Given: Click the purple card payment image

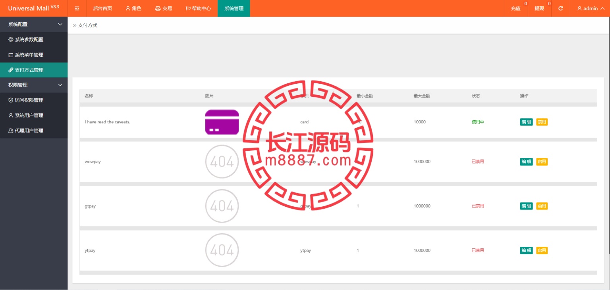Looking at the screenshot, I should coord(222,122).
